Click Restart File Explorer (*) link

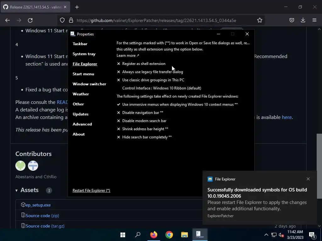click(x=92, y=190)
